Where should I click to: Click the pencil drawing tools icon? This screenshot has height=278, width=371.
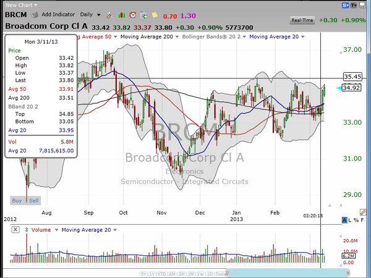(363, 212)
